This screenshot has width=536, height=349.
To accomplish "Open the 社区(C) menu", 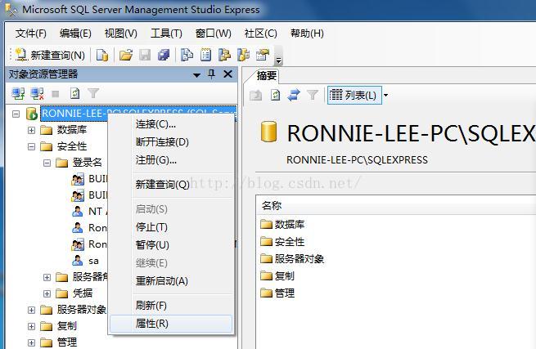I will [260, 34].
